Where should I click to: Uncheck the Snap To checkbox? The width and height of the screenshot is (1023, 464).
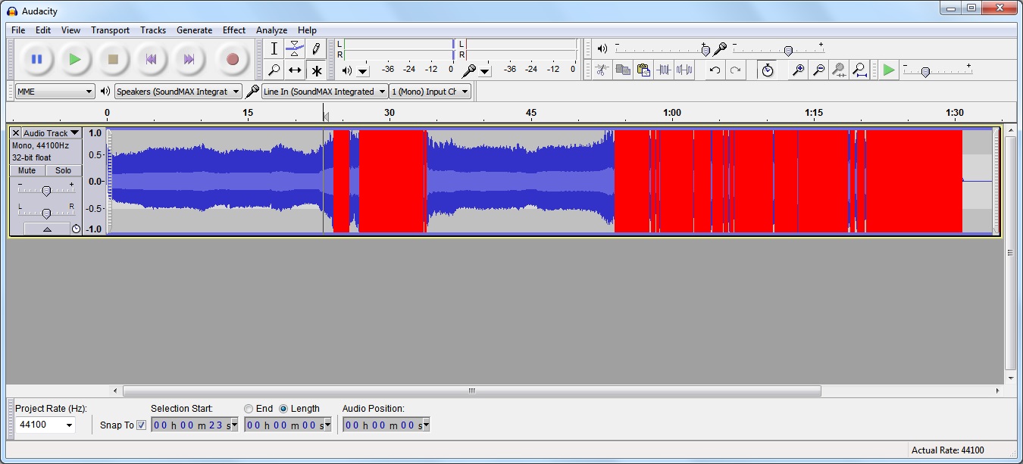(x=141, y=425)
